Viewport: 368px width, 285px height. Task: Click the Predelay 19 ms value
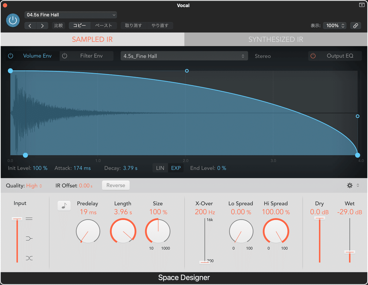coord(88,212)
